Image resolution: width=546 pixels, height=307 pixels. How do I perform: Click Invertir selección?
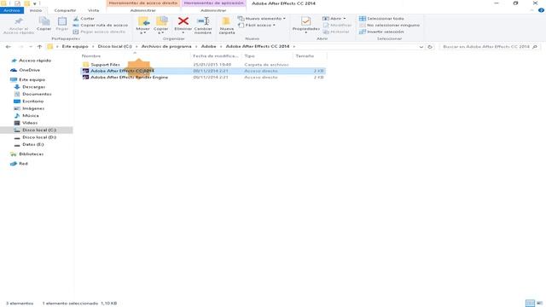(381, 32)
